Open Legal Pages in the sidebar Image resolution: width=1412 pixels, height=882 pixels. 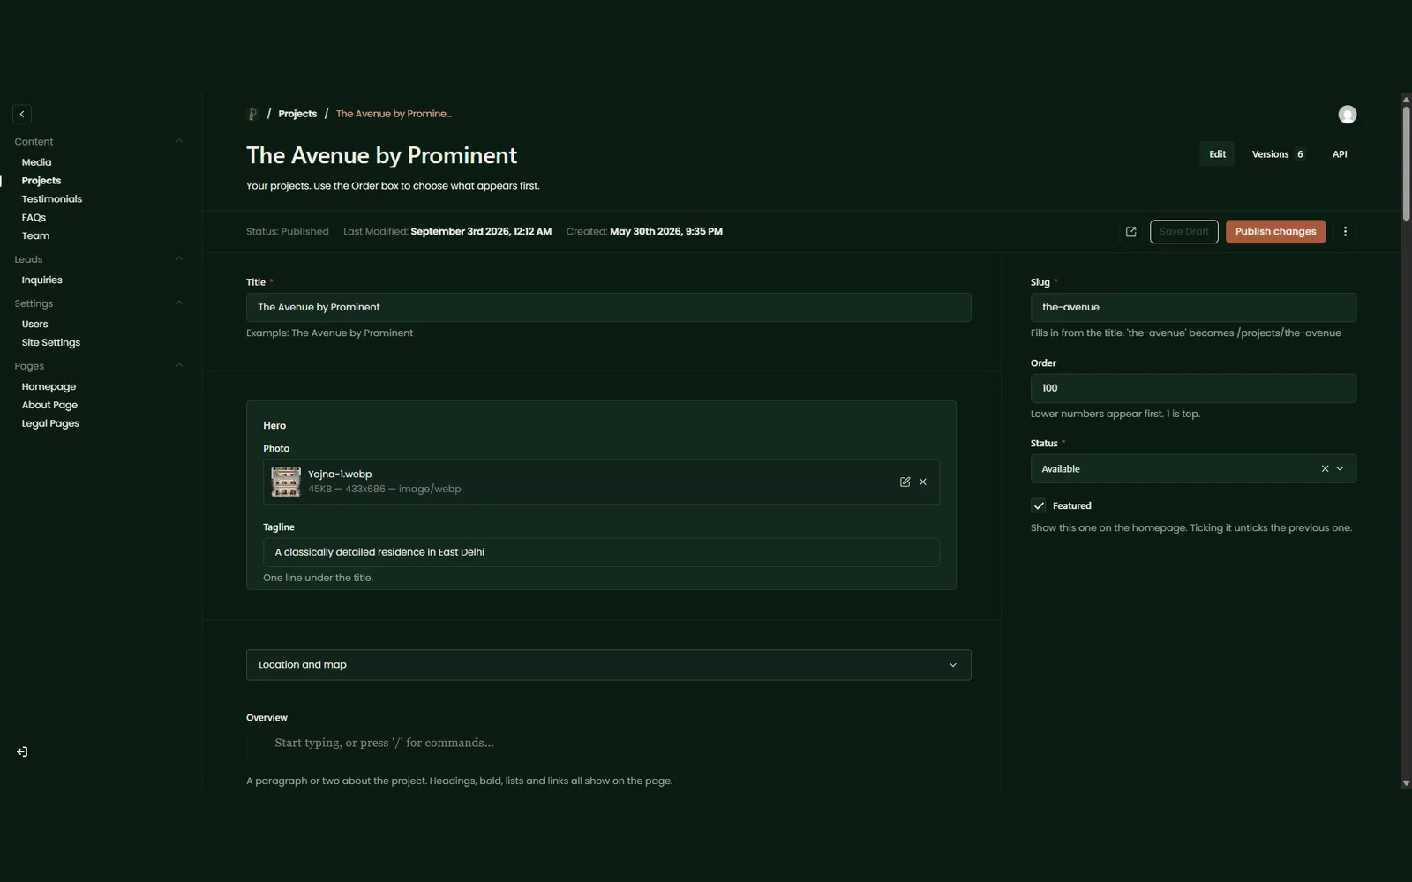point(50,424)
